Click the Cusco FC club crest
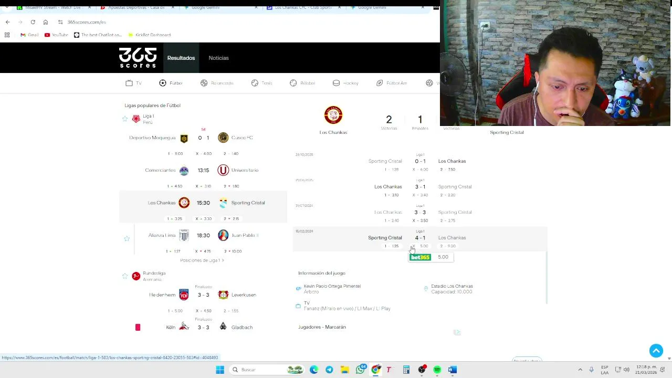The height and width of the screenshot is (378, 672). pyautogui.click(x=223, y=138)
